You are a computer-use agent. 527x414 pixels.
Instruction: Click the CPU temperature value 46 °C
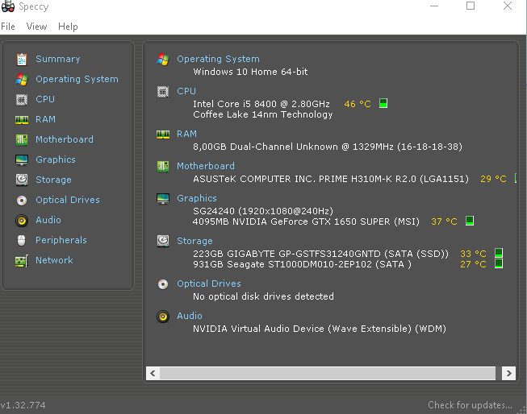358,104
